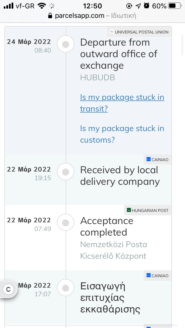Tap the padlock icon next to parcelsapp.com

coord(50,16)
